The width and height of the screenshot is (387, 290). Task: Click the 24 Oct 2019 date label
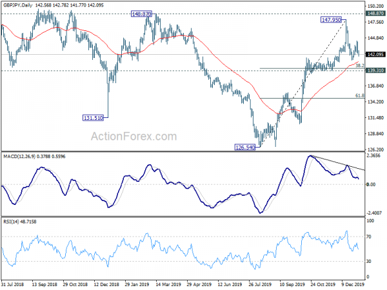tap(323, 284)
